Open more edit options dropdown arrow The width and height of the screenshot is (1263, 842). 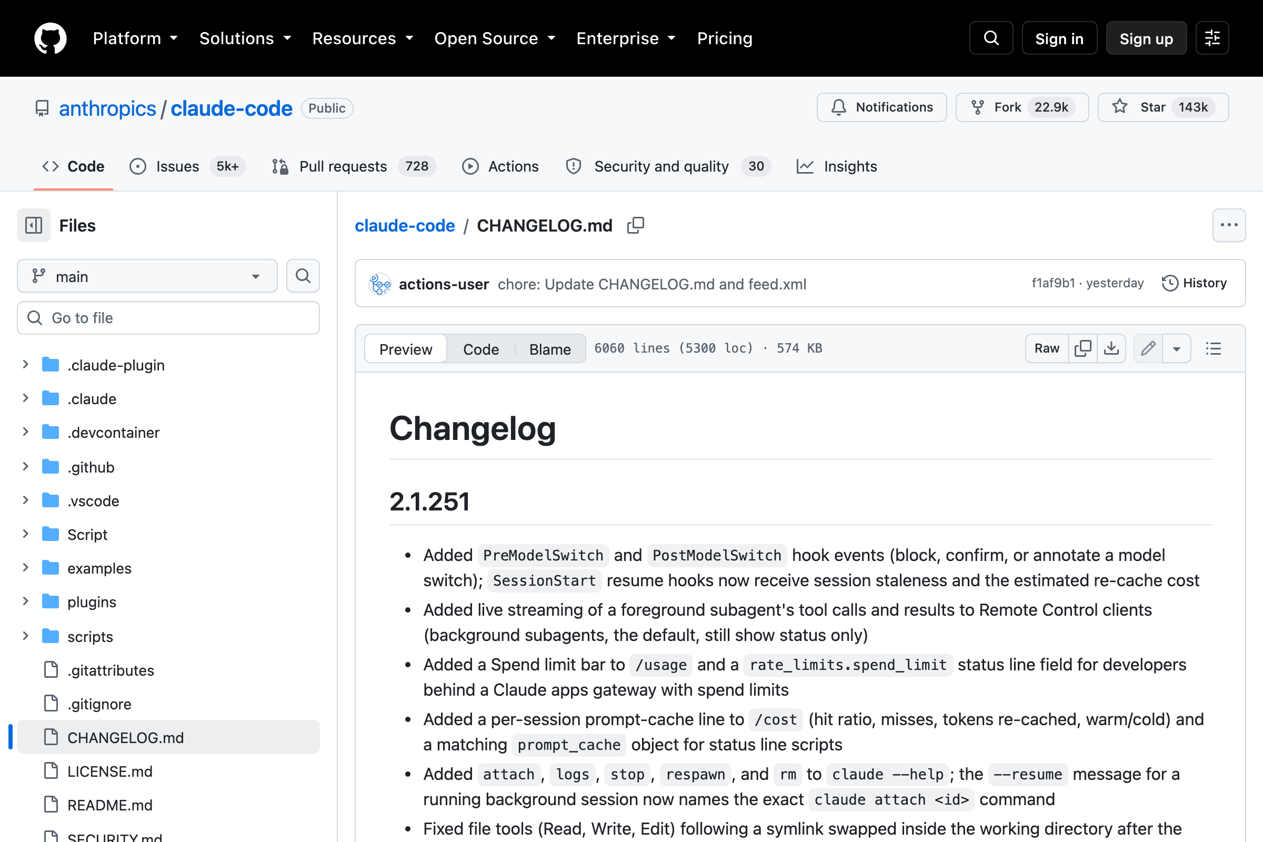[1177, 348]
